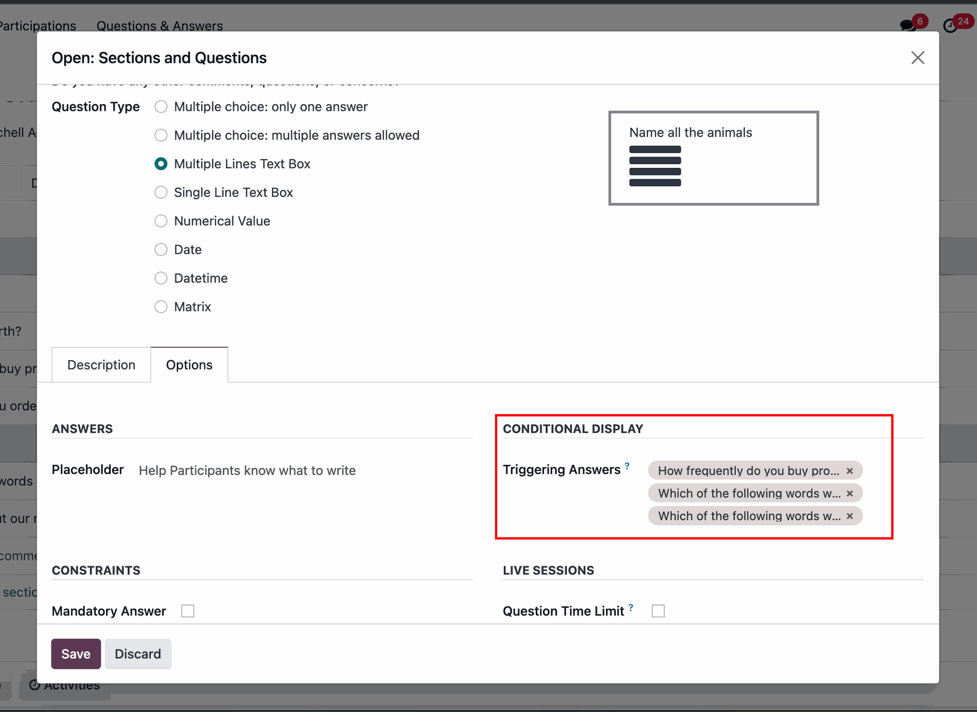Select 'Multiple choice: multiple answers allowed'

click(x=161, y=135)
